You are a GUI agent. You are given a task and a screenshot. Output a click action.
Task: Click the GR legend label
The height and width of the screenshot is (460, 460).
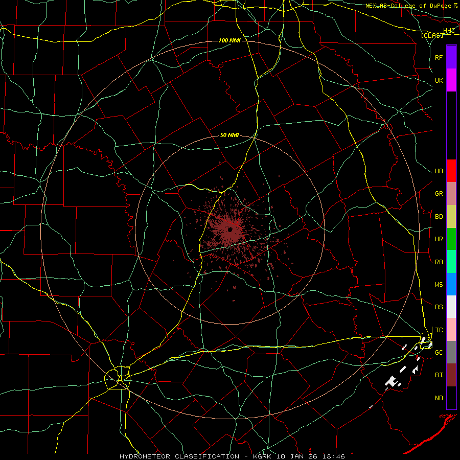pos(439,194)
